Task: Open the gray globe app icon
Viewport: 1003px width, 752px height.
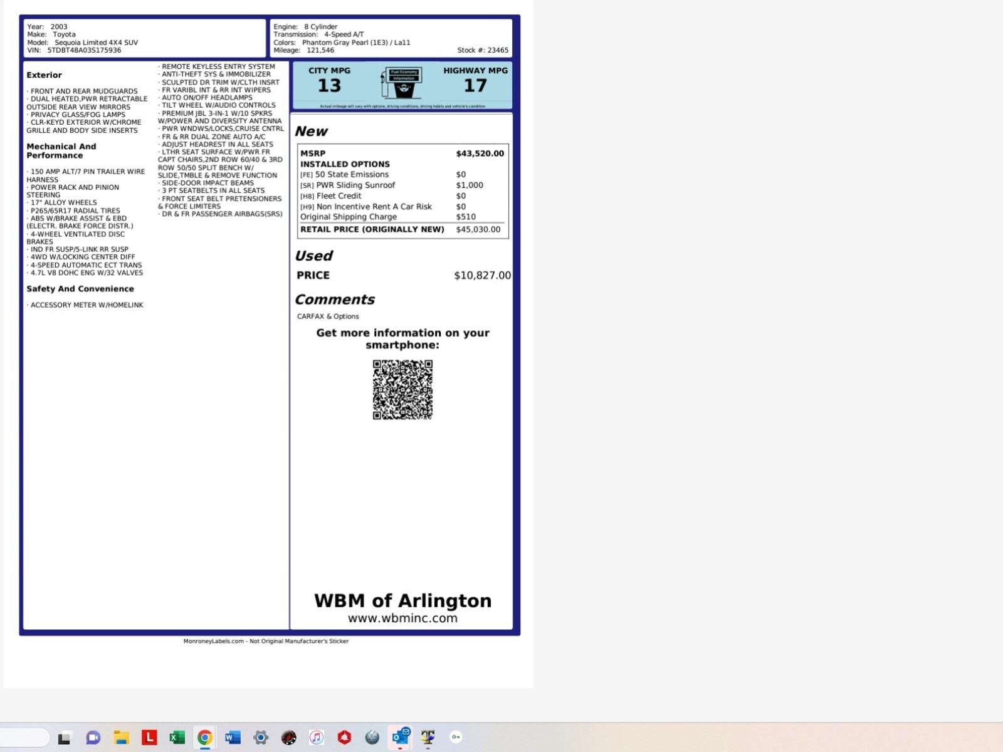Action: [372, 738]
